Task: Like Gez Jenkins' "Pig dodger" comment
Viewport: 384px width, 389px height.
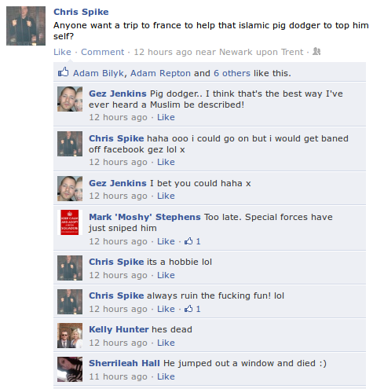Action: point(166,117)
